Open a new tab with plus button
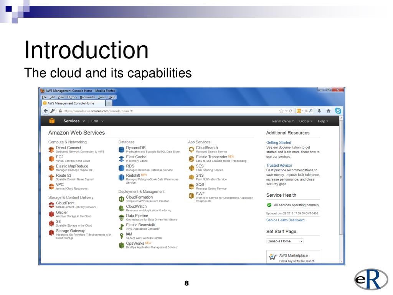Image resolution: width=393 pixels, height=295 pixels. 109,103
